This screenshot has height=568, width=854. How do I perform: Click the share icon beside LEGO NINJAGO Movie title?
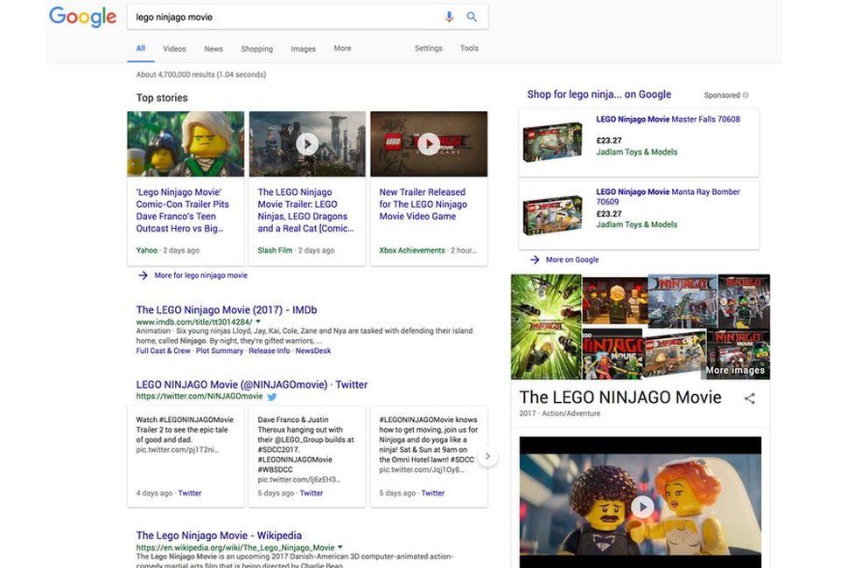(750, 398)
